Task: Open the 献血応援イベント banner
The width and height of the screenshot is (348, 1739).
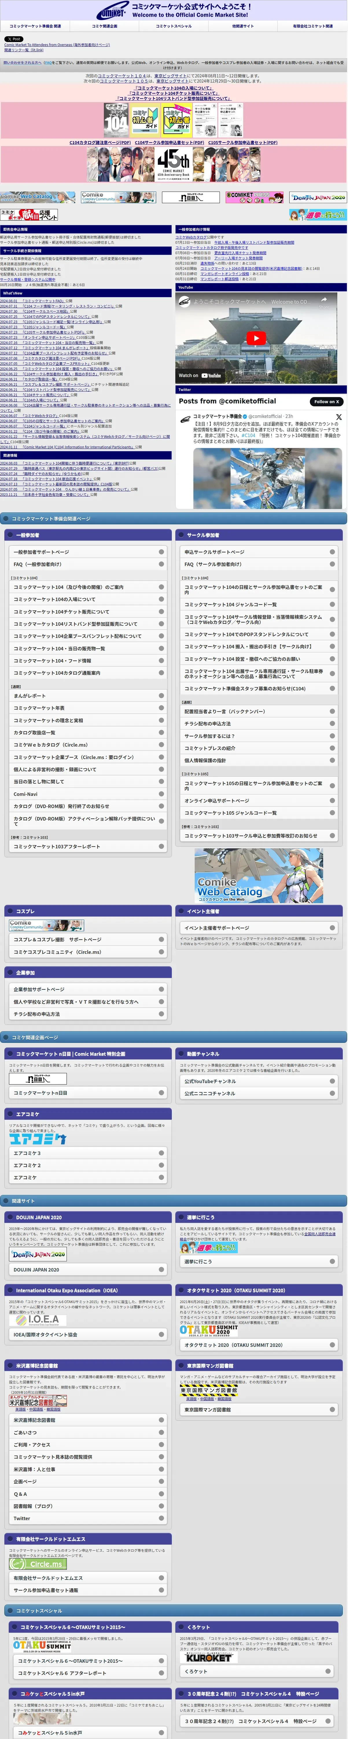Action: click(x=29, y=215)
